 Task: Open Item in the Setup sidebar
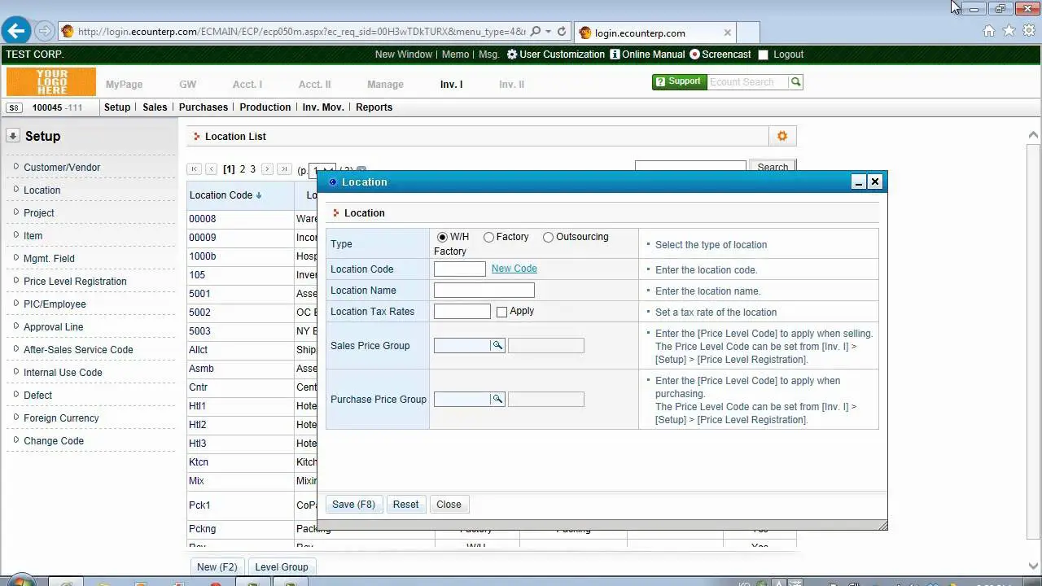tap(33, 236)
